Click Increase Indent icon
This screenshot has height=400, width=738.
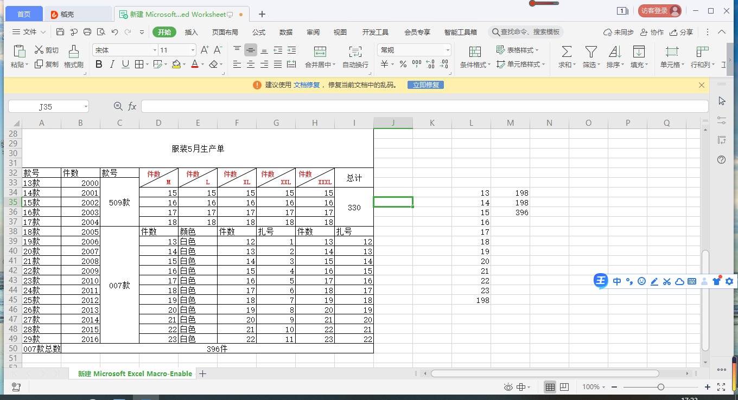tap(291, 50)
